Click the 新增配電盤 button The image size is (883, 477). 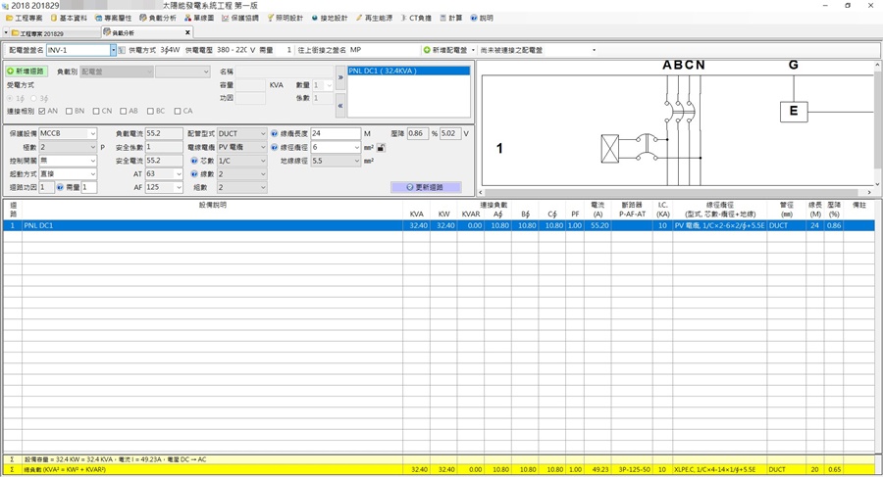point(445,50)
